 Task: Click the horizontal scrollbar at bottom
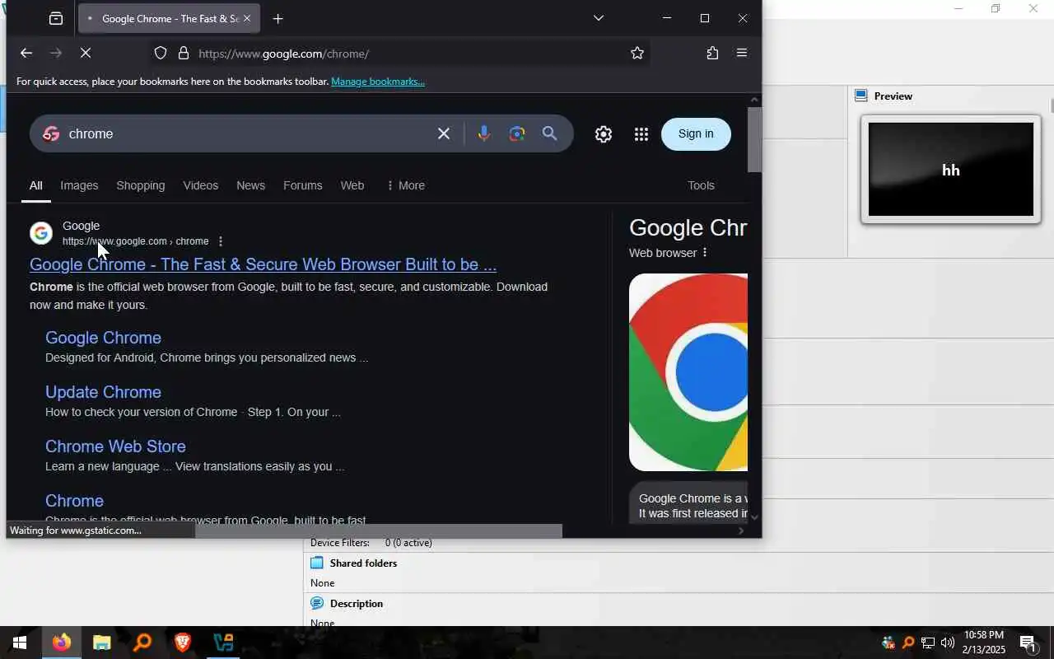tap(379, 531)
